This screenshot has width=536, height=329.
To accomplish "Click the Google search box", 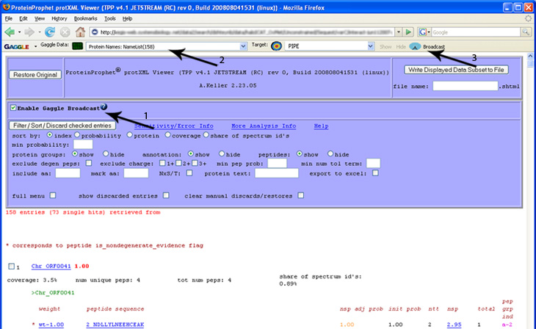I will click(x=476, y=32).
